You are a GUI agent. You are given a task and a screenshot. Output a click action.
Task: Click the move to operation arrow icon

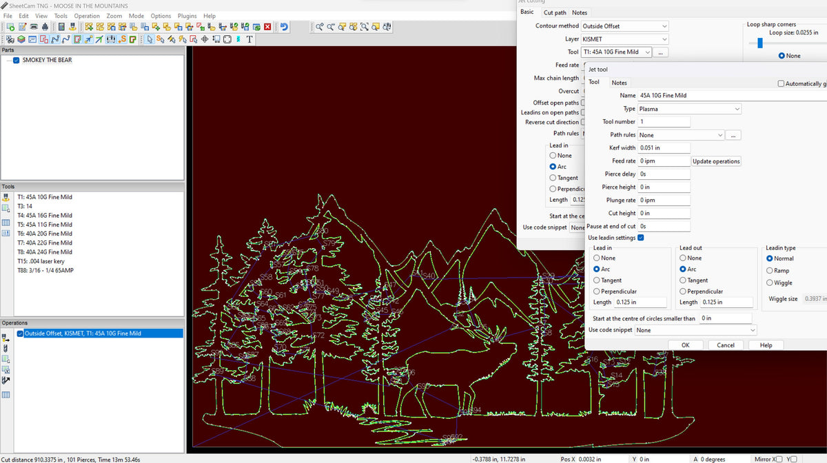(6, 380)
